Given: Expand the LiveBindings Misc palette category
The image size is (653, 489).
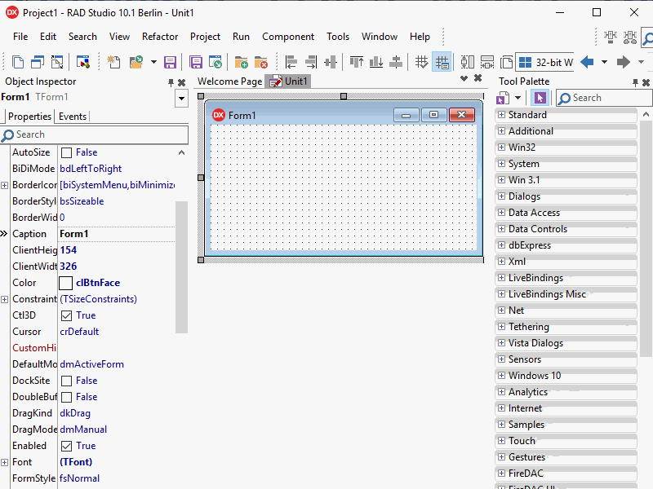Looking at the screenshot, I should pyautogui.click(x=501, y=293).
